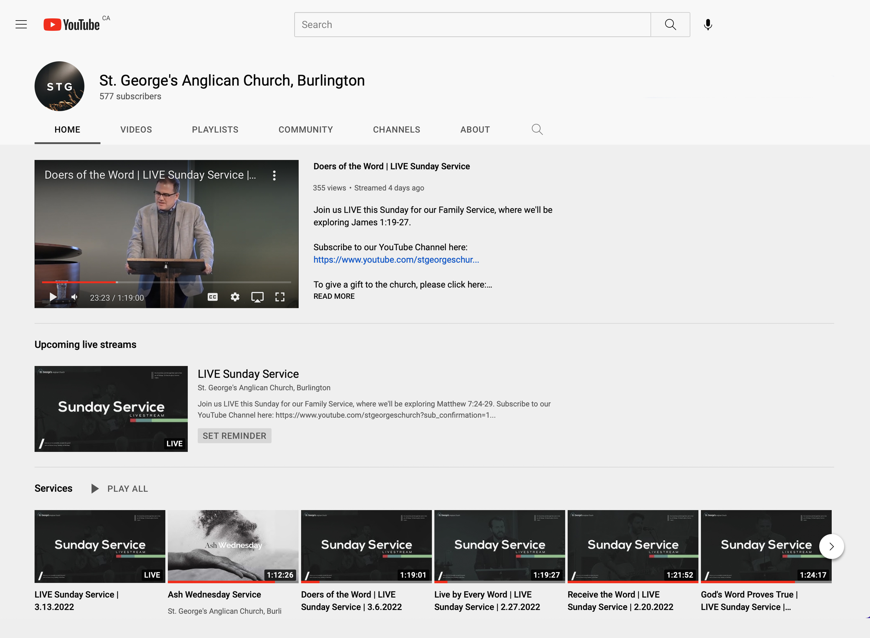Switch to the VIDEOS tab

[x=136, y=130]
